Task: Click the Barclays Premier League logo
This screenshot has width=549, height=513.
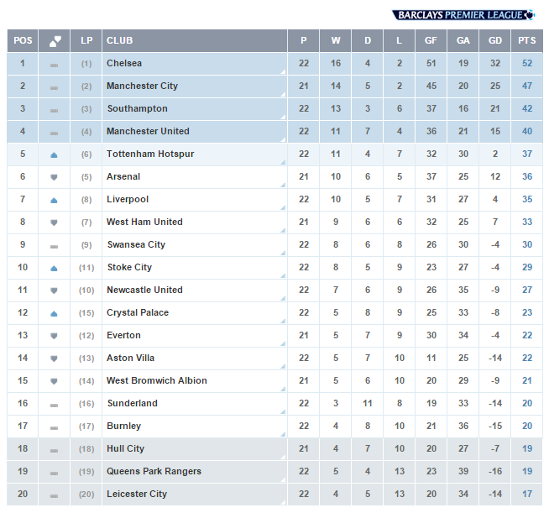Action: point(463,14)
